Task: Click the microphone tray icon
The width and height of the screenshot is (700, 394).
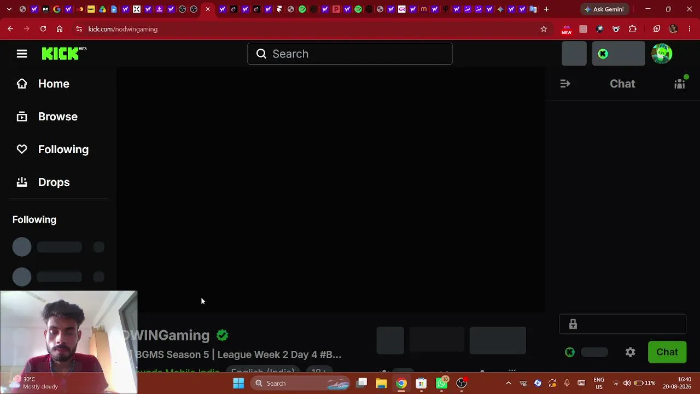Action: tap(567, 383)
